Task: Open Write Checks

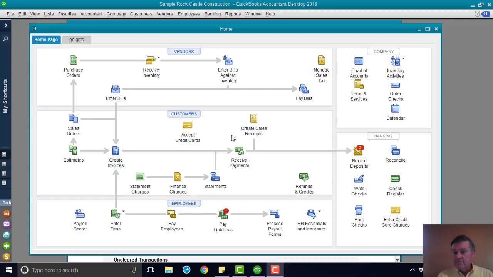Action: tap(359, 179)
